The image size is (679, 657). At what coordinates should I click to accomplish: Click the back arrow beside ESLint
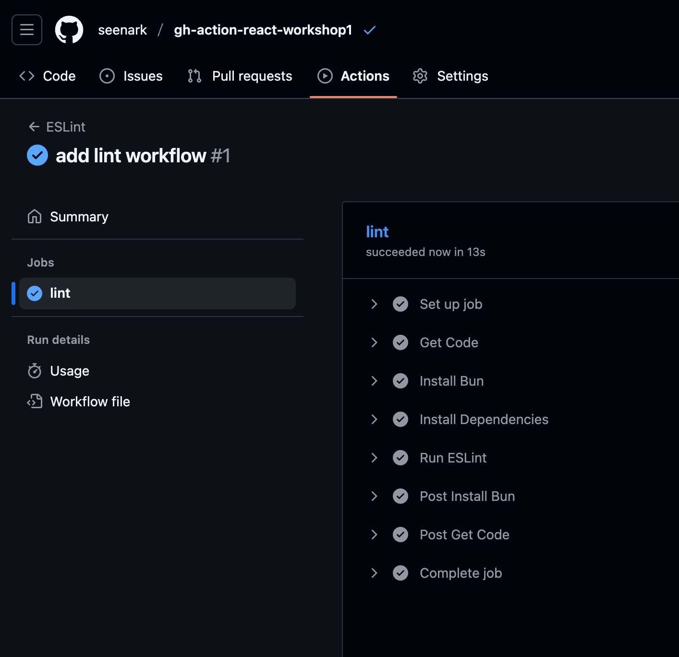pyautogui.click(x=34, y=127)
